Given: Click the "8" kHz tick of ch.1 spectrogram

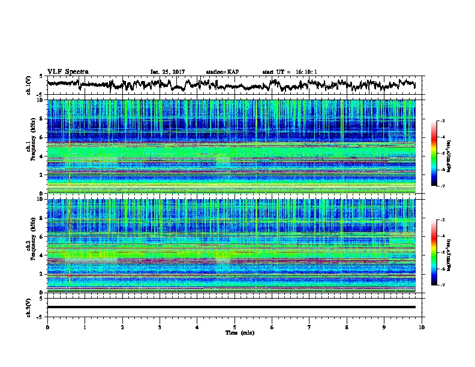Looking at the screenshot, I should (42, 119).
